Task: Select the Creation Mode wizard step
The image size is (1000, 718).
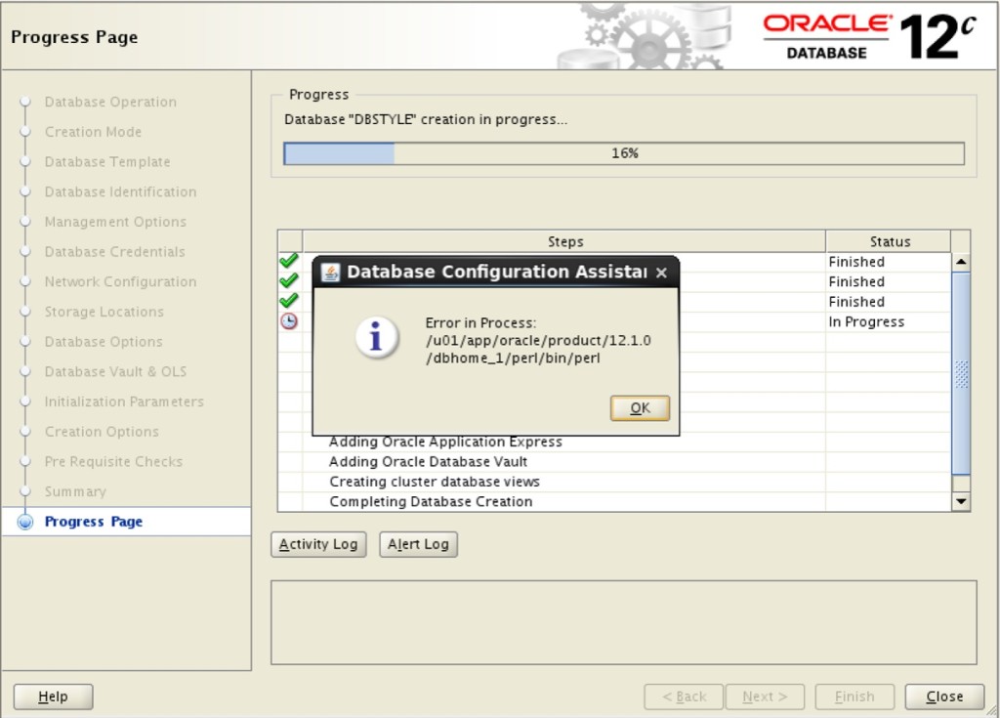Action: click(93, 132)
